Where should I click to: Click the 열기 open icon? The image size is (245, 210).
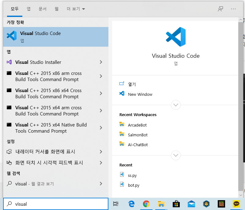(122, 84)
